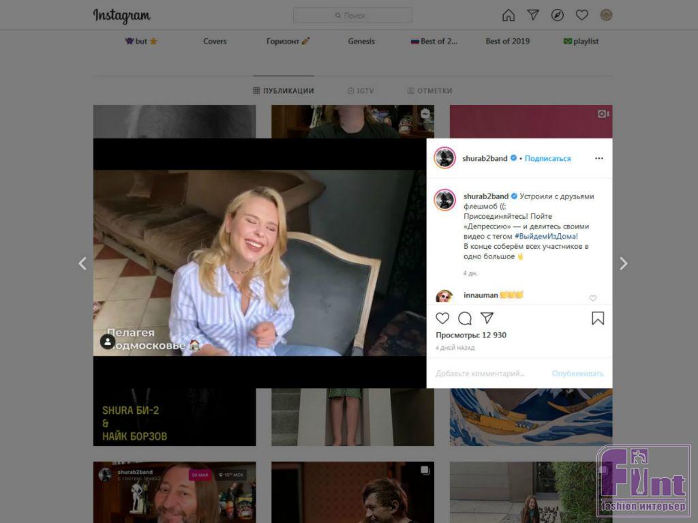The height and width of the screenshot is (523, 698).
Task: Save post with the bookmark icon
Action: [598, 318]
